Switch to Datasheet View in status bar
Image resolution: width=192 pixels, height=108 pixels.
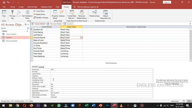coord(184,101)
